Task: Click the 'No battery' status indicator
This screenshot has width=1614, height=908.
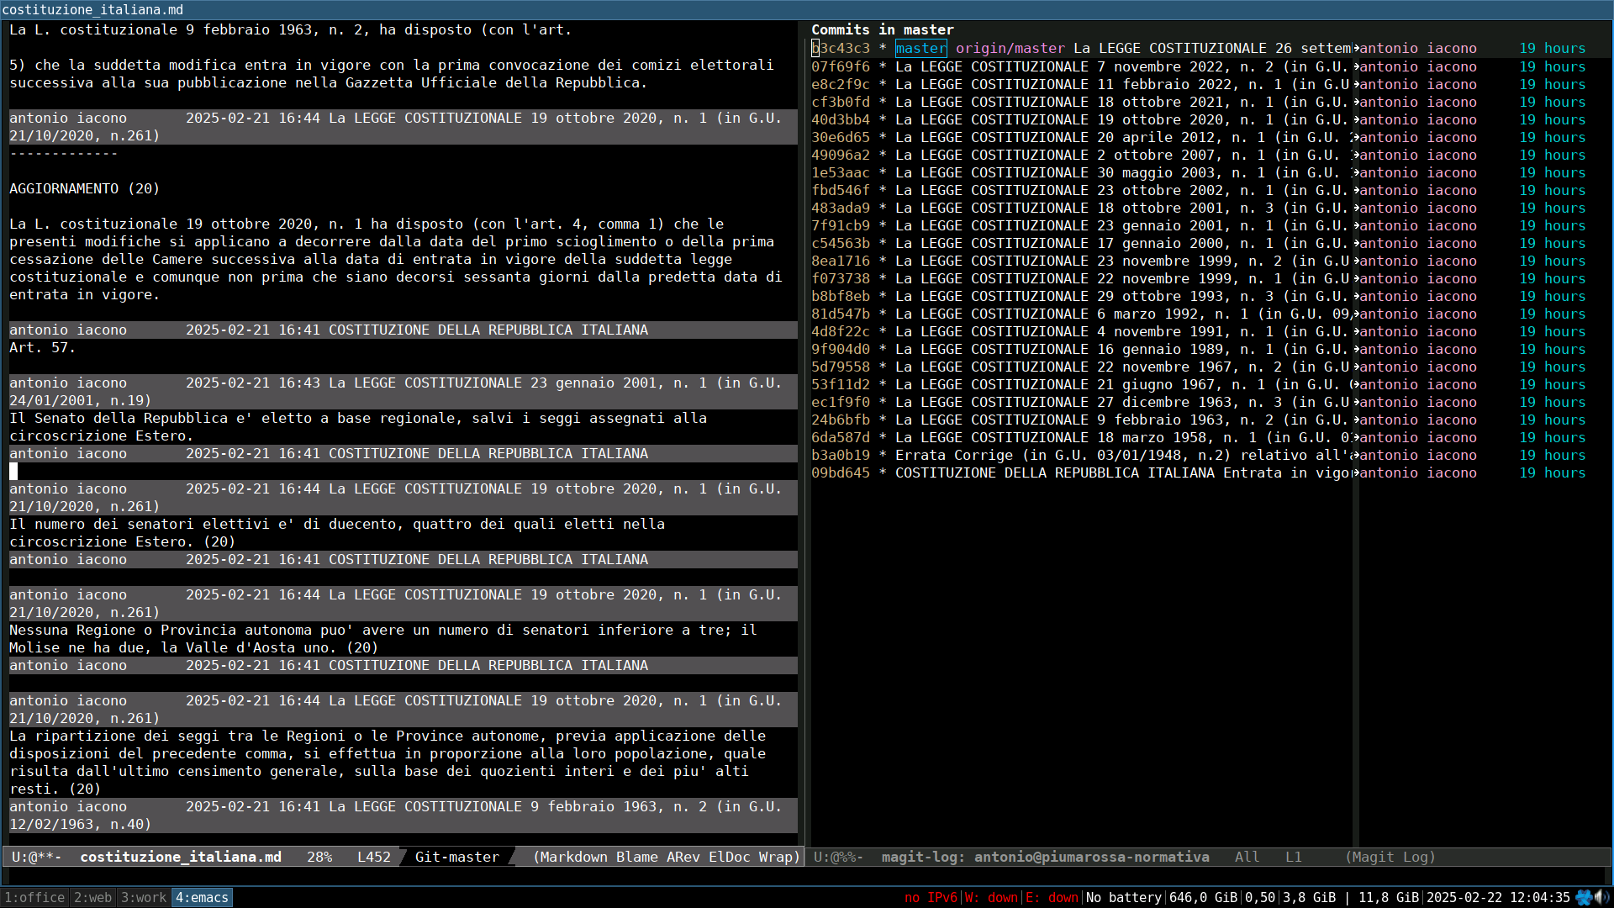Action: tap(1123, 897)
